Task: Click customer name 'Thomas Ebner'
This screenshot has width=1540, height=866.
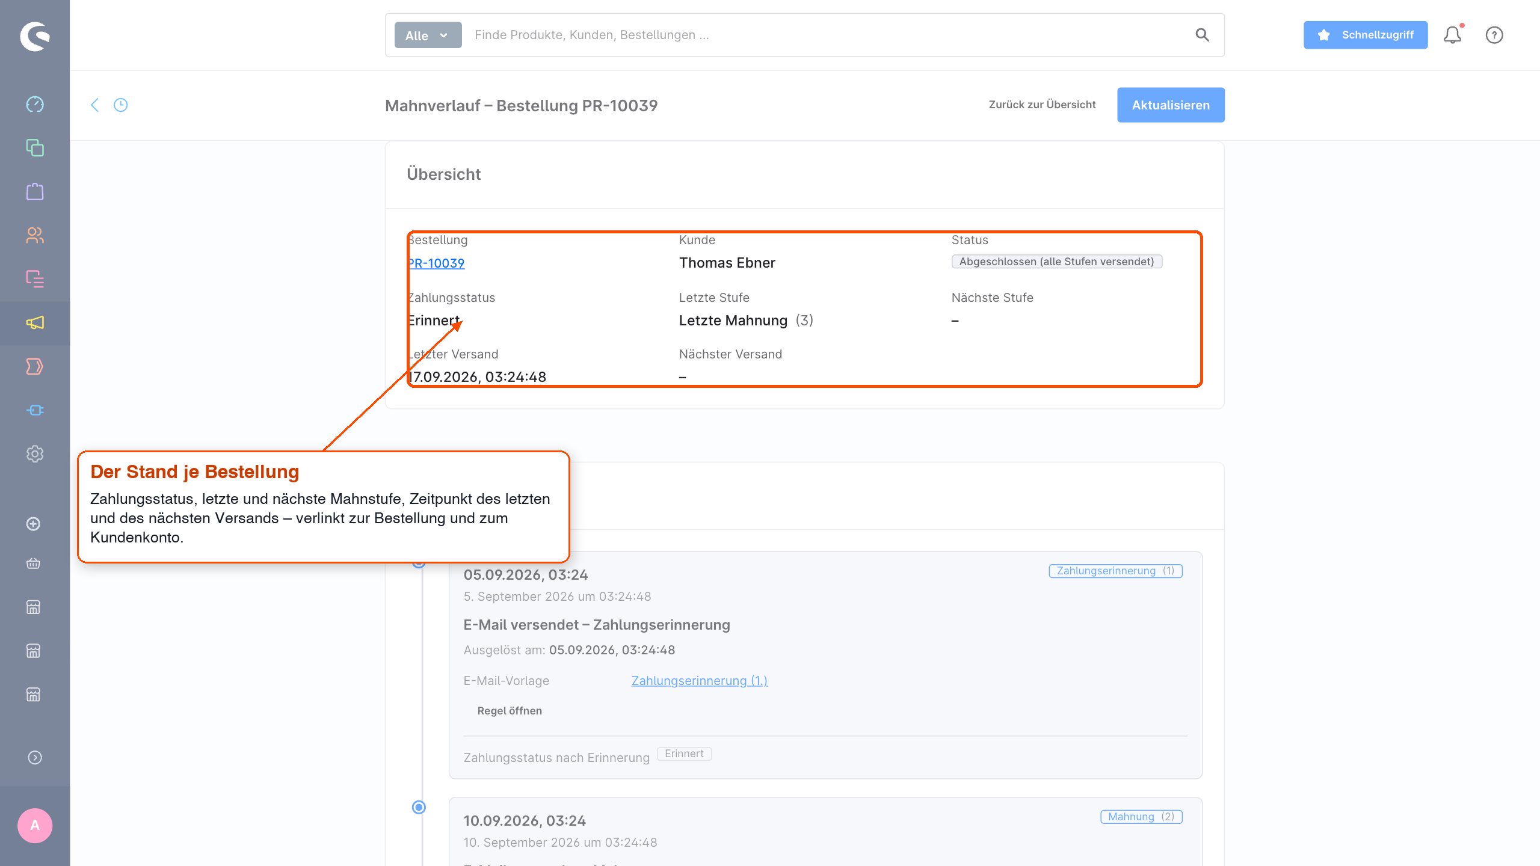Action: [727, 263]
